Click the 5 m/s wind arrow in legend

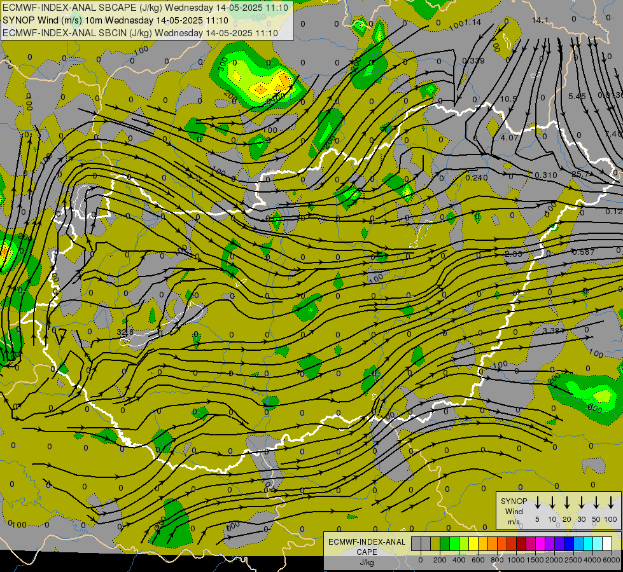[537, 502]
